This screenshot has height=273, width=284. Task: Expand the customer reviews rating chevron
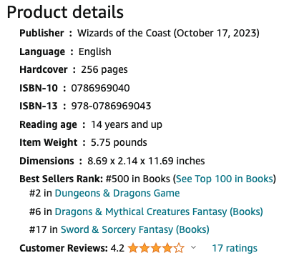(x=194, y=247)
